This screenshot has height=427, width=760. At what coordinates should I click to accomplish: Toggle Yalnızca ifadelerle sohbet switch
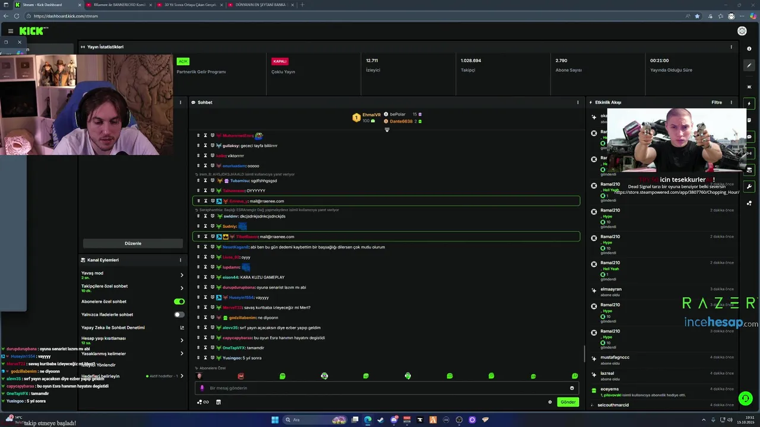pyautogui.click(x=179, y=314)
